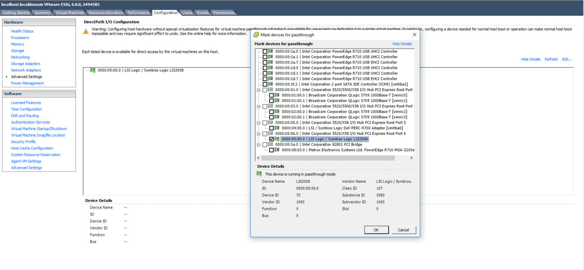Switch to the Summary tab
The height and width of the screenshot is (270, 584).
click(42, 13)
